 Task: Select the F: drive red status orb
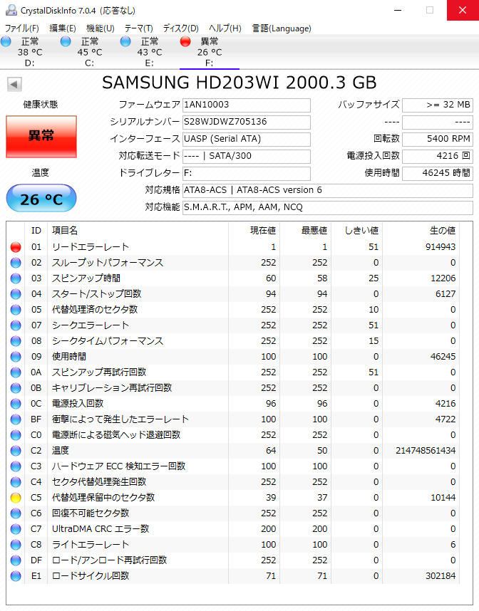point(185,41)
